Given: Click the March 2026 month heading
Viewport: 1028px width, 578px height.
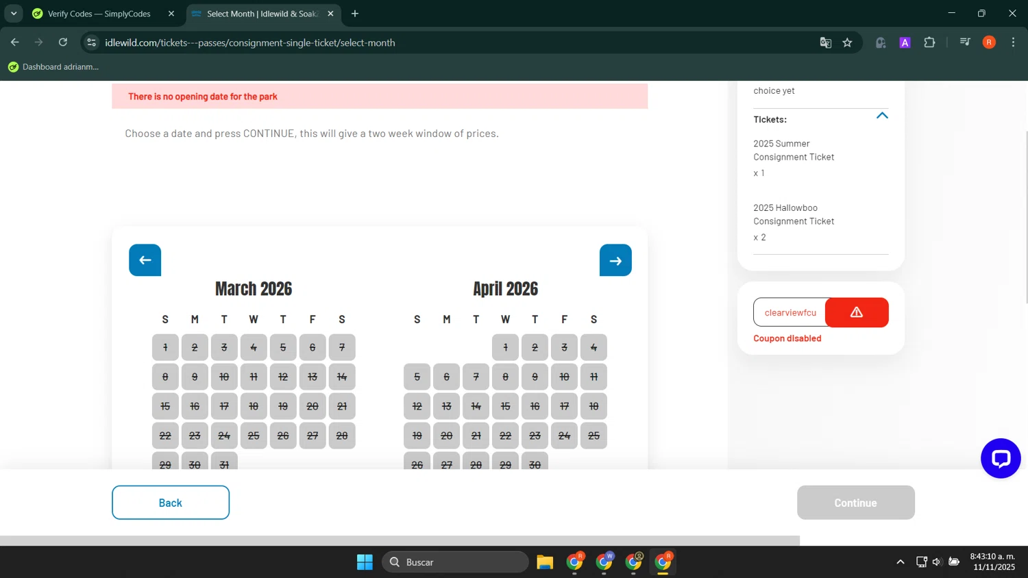Looking at the screenshot, I should coord(254,289).
